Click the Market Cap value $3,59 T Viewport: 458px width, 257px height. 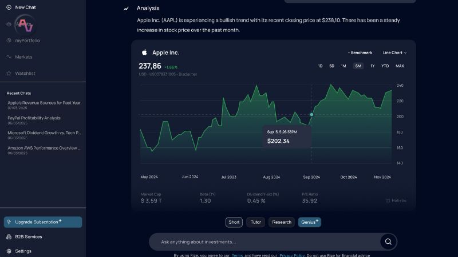tap(151, 201)
